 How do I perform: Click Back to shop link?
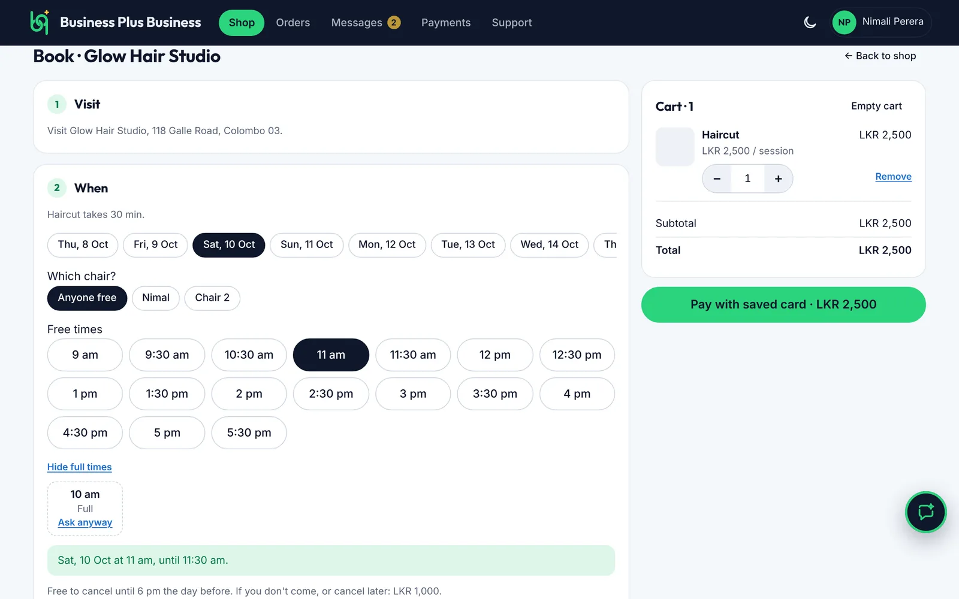(880, 56)
